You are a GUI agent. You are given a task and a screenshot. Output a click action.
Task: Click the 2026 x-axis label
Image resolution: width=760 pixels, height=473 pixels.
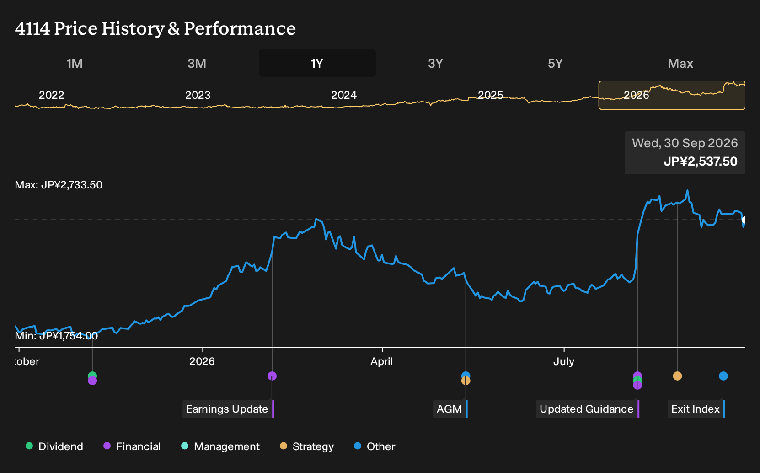click(x=202, y=361)
